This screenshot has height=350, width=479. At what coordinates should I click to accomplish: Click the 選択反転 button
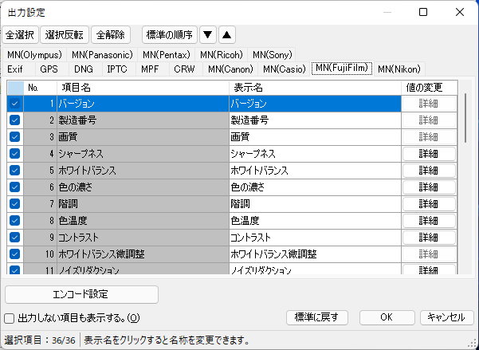(65, 35)
